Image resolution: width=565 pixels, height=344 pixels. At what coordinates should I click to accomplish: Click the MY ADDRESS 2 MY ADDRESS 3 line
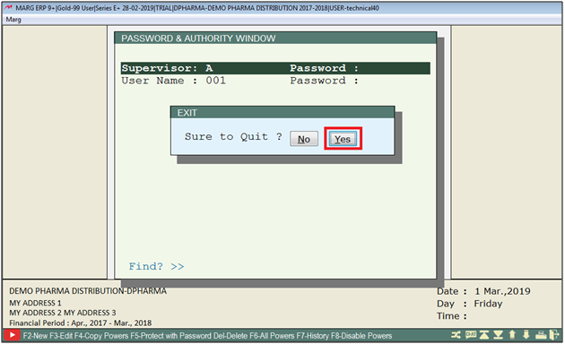[x=63, y=313]
